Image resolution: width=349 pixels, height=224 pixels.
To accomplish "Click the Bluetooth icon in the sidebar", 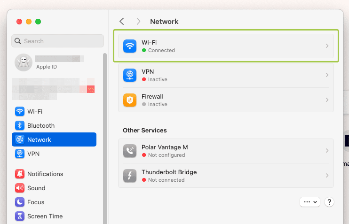I will [20, 125].
